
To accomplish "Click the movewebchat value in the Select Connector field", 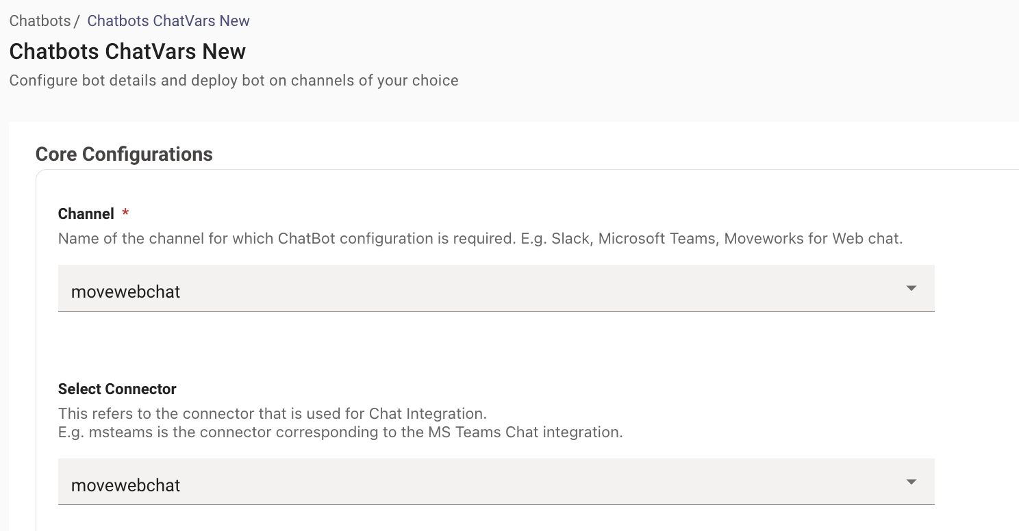I will tap(125, 485).
